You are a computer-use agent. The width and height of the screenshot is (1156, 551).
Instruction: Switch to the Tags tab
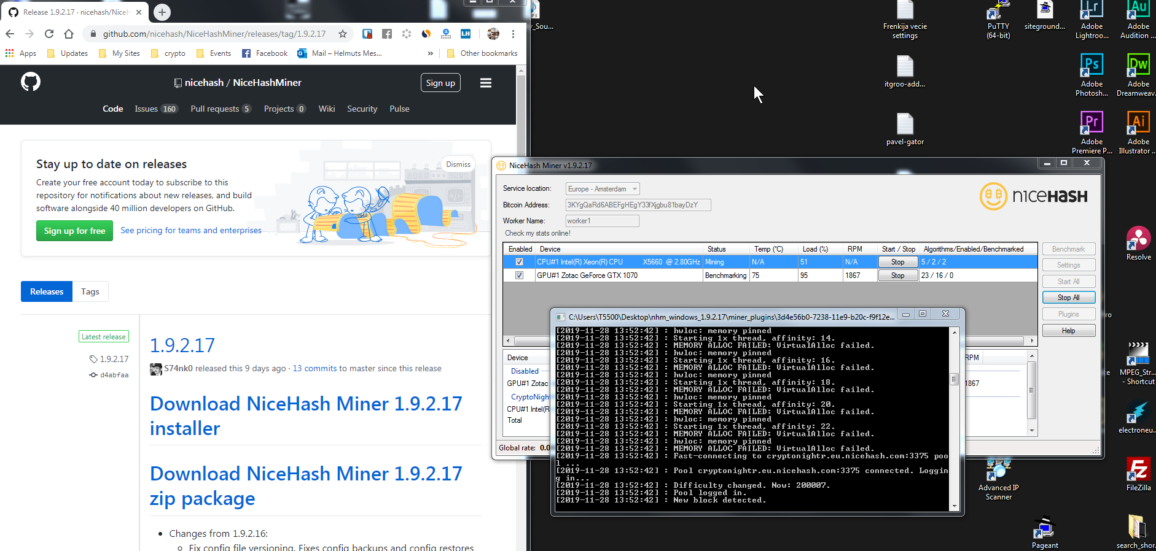point(90,291)
